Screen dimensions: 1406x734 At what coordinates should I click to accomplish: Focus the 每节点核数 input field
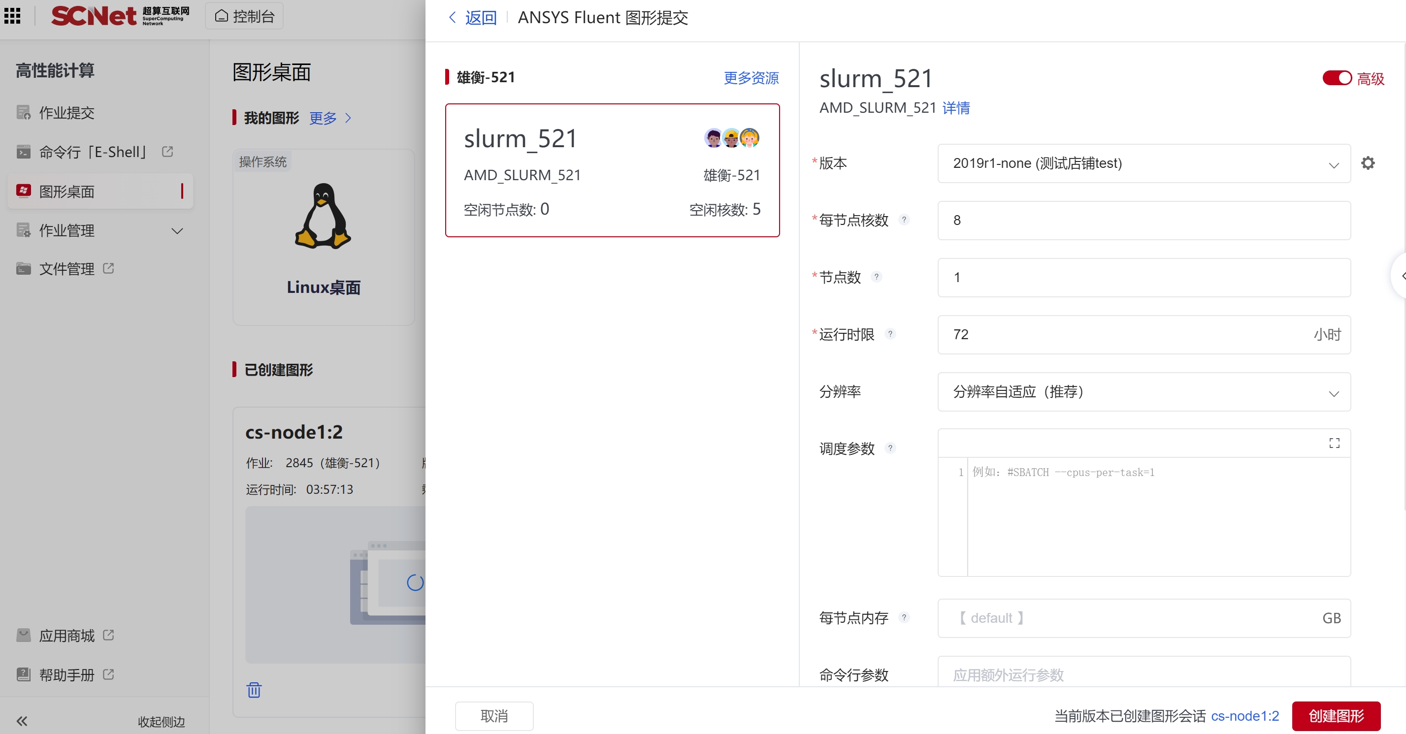click(1144, 220)
